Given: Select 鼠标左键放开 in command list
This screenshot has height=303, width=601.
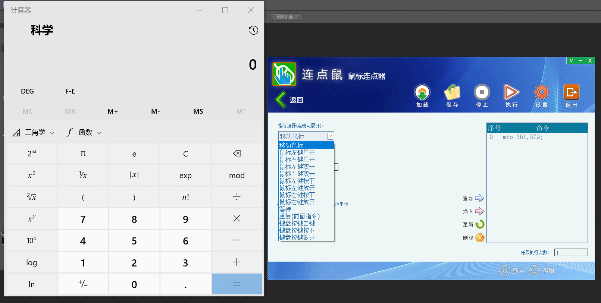Looking at the screenshot, I should (x=306, y=188).
